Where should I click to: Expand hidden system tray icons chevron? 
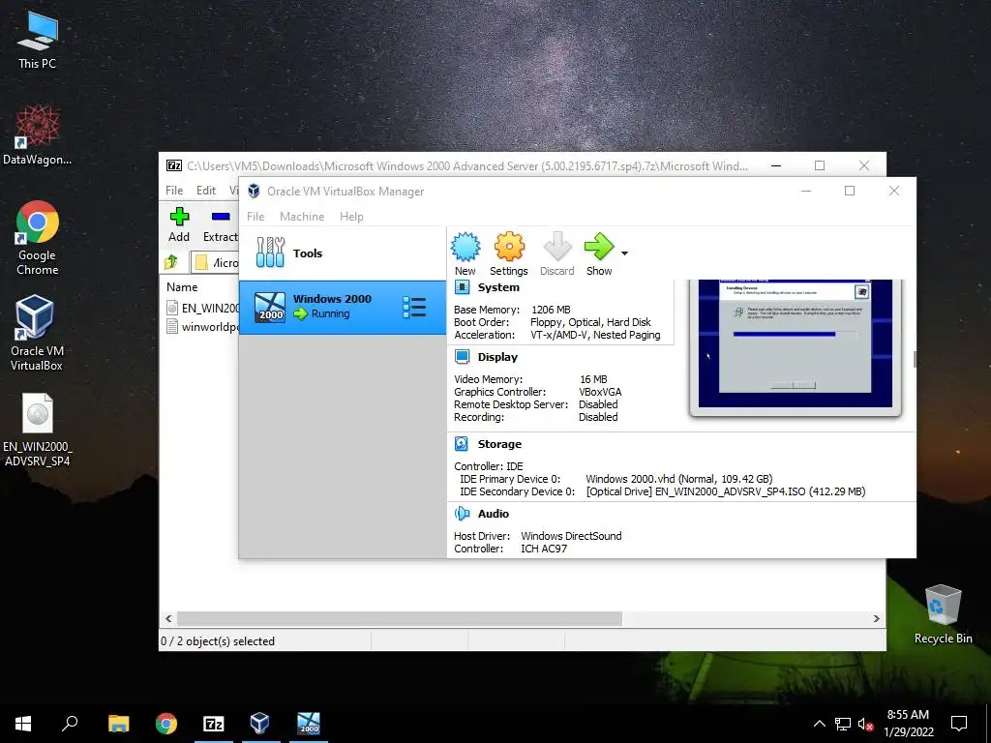coord(819,724)
